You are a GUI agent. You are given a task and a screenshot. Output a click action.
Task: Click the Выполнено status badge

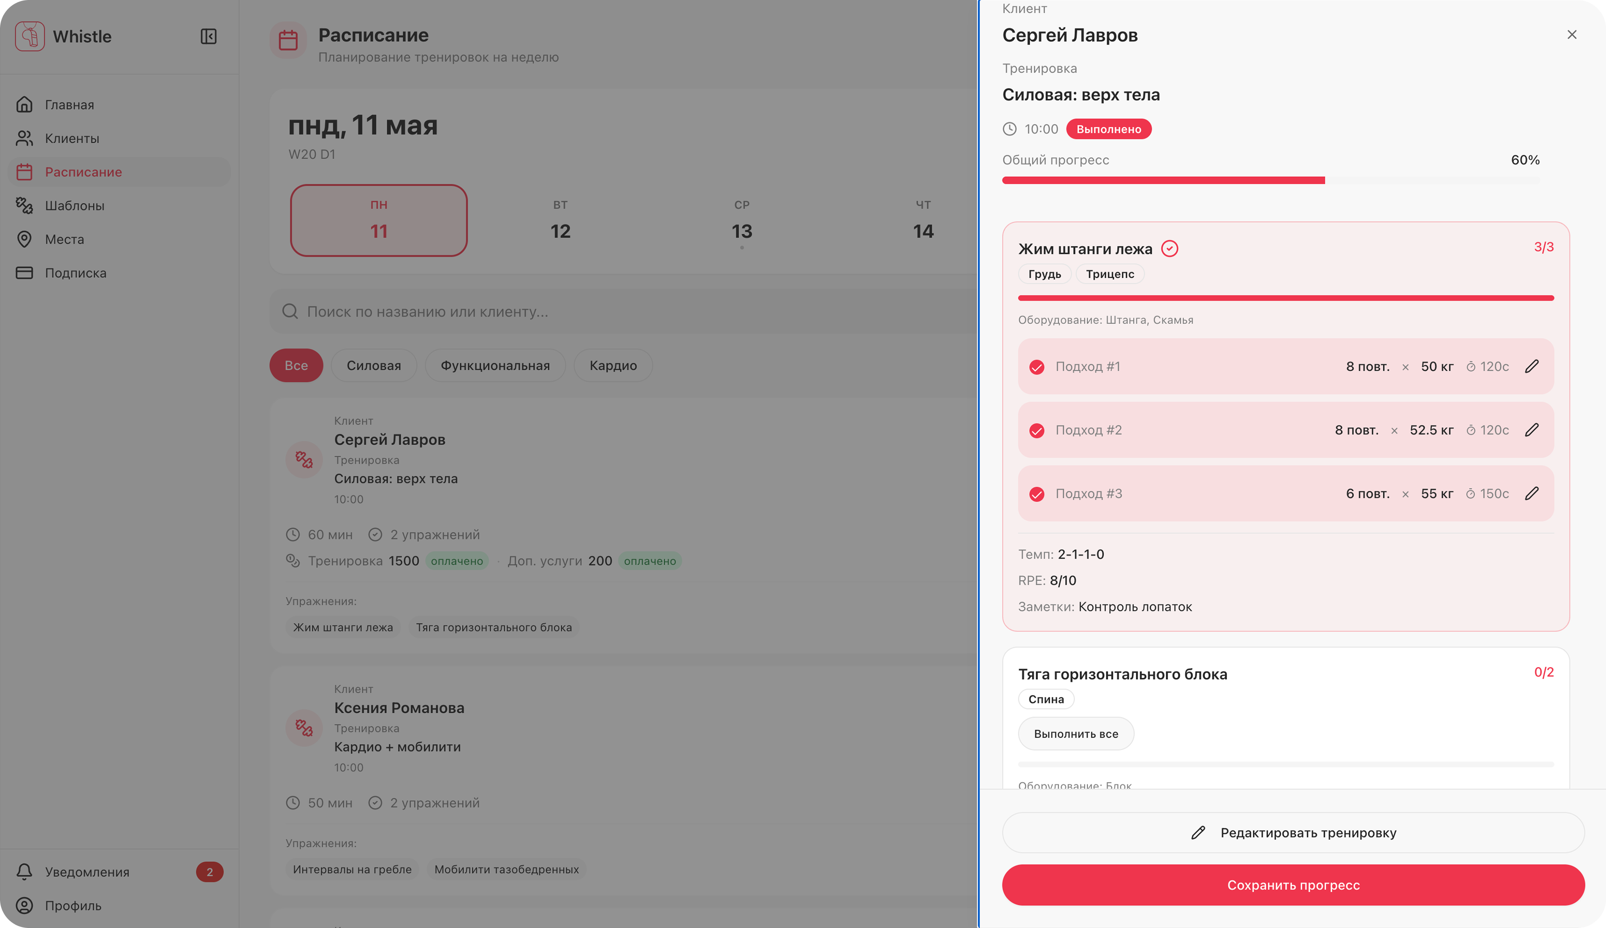(1108, 129)
